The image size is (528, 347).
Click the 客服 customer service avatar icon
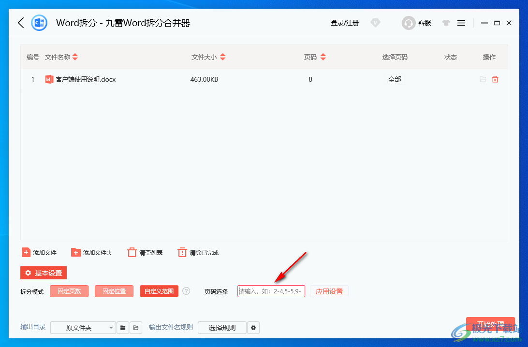(409, 23)
